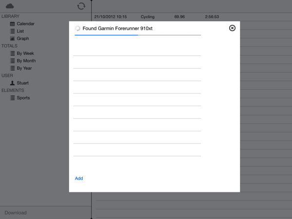This screenshot has width=292, height=219.
Task: Click the person icon beside Stuart
Action: point(12,83)
